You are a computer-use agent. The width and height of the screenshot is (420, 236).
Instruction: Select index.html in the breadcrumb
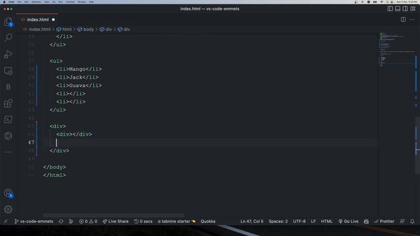pos(39,29)
